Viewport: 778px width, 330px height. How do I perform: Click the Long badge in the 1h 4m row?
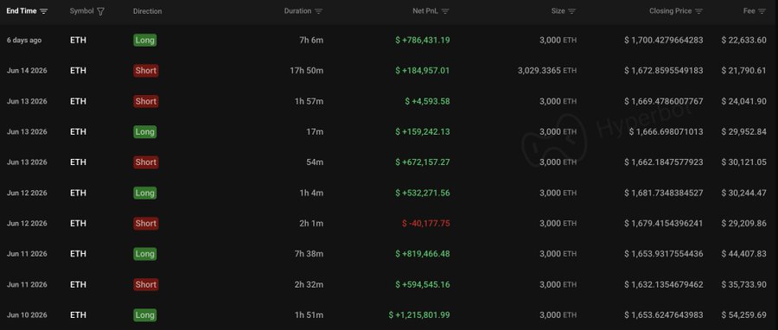point(145,193)
